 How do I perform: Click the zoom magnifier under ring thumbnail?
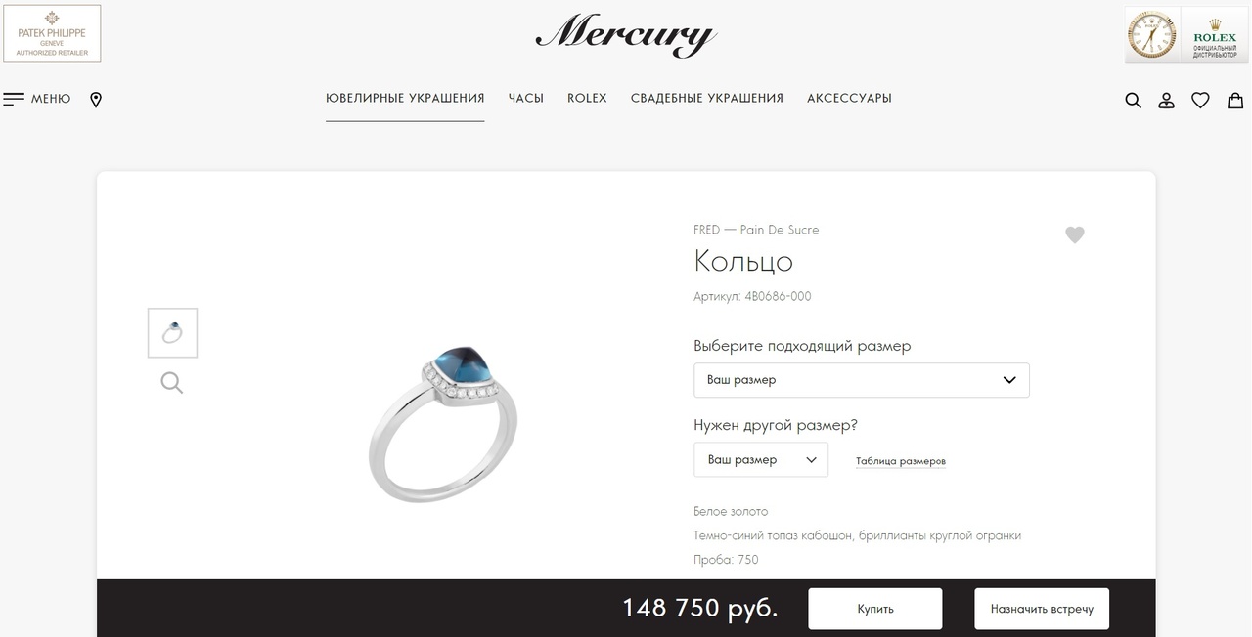pyautogui.click(x=172, y=383)
